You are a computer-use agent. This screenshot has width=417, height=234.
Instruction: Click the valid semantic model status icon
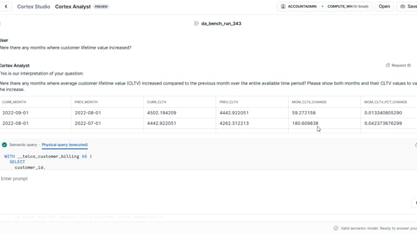[x=336, y=228]
